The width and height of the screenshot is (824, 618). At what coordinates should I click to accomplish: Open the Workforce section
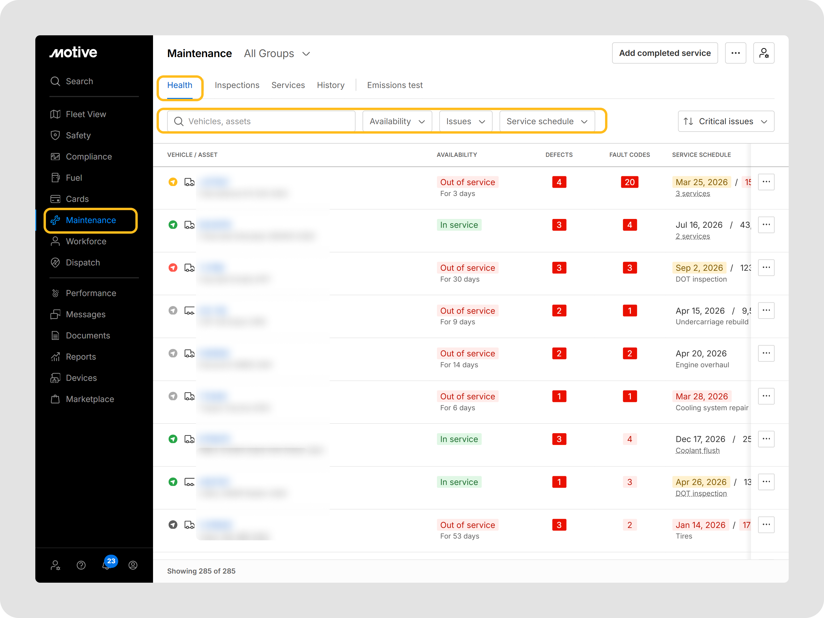click(78, 242)
